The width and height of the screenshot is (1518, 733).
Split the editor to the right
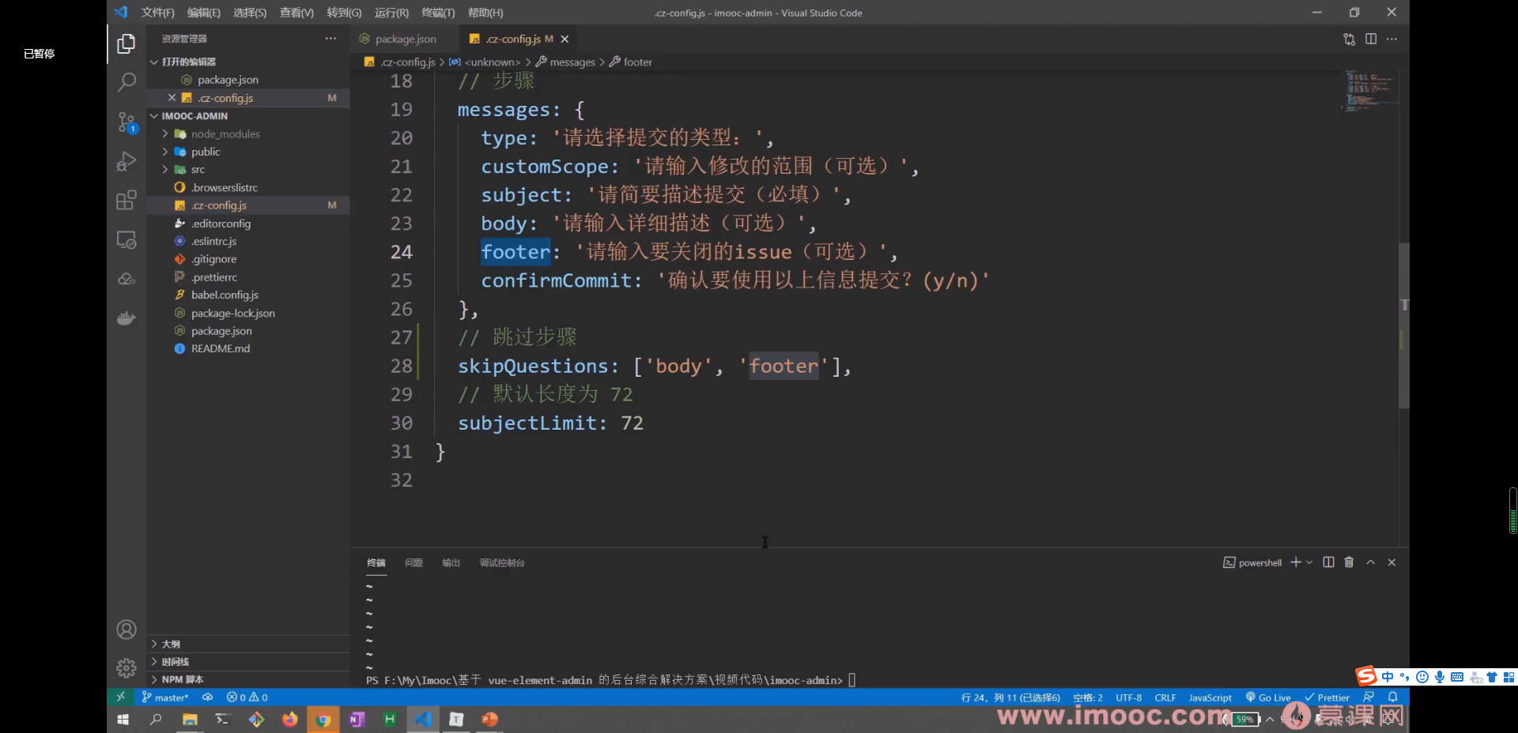click(1371, 39)
